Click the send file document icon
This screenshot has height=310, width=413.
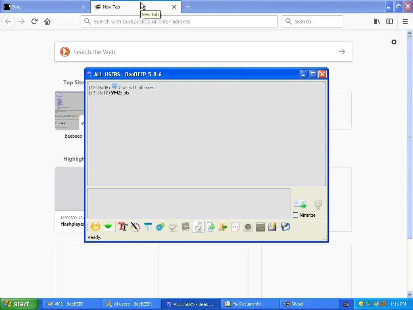(x=211, y=227)
